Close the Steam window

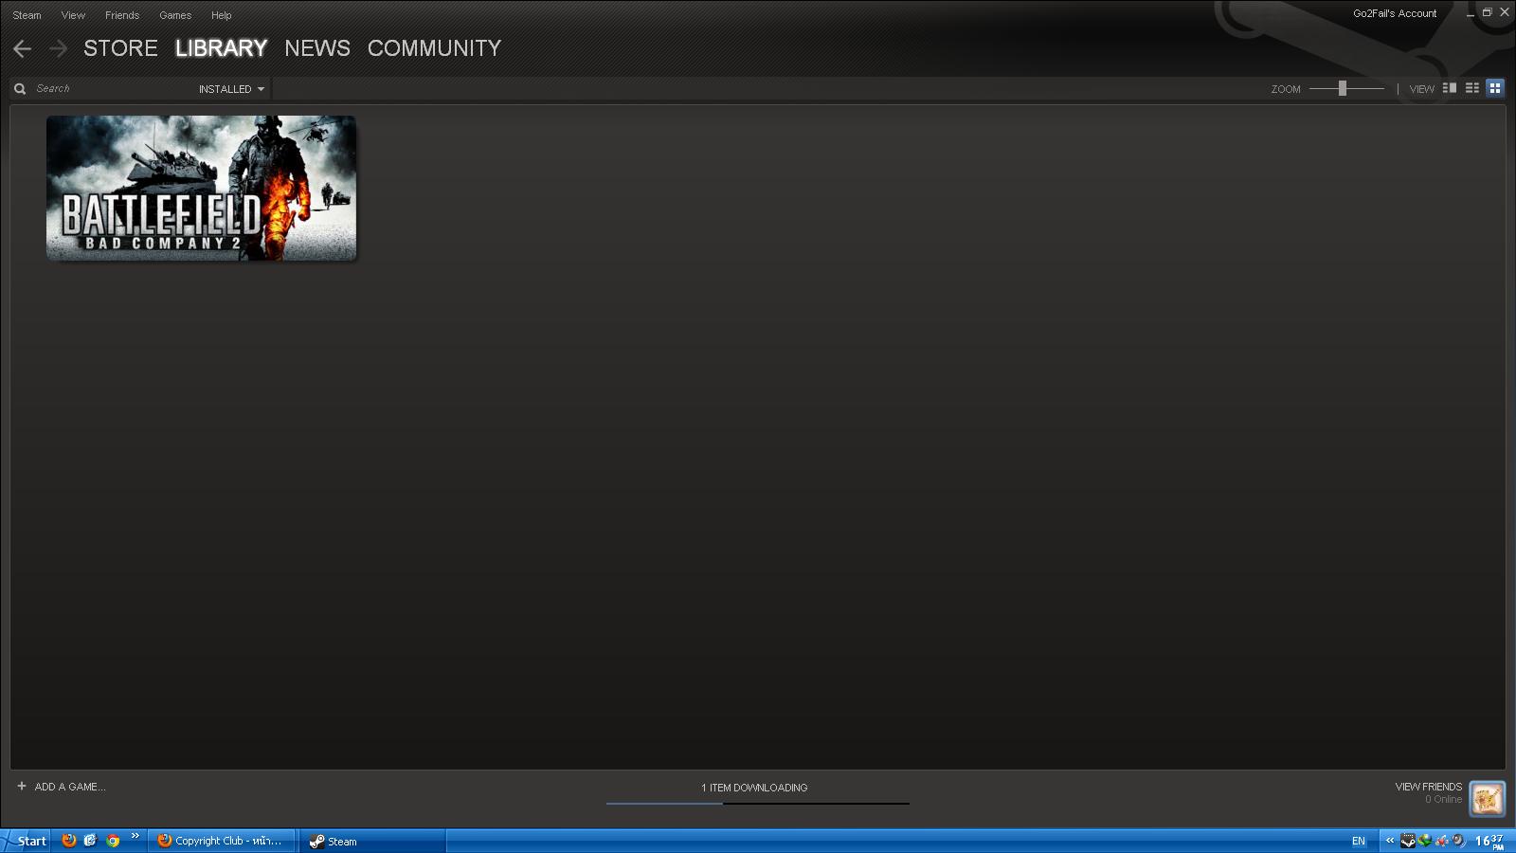click(1505, 12)
